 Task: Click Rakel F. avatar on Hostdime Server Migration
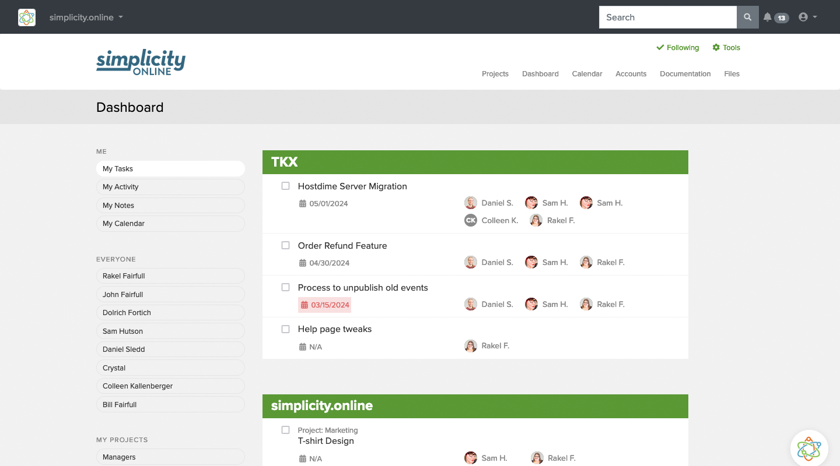point(536,220)
